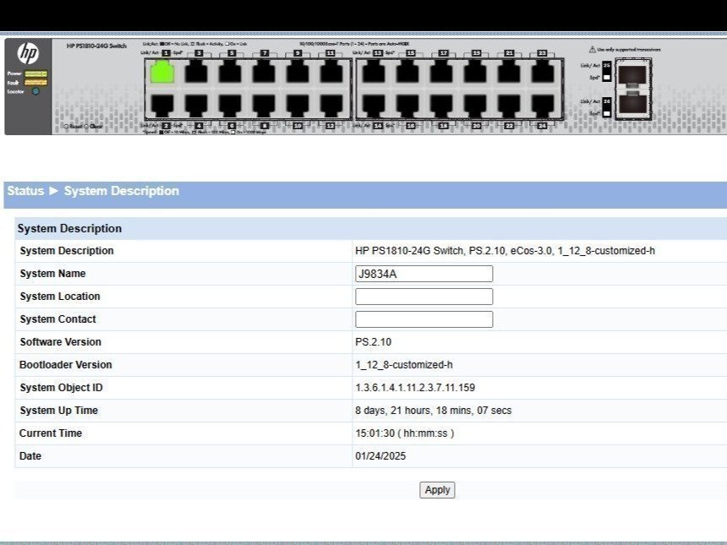Select Ethernet port 13 on the switch

click(374, 73)
